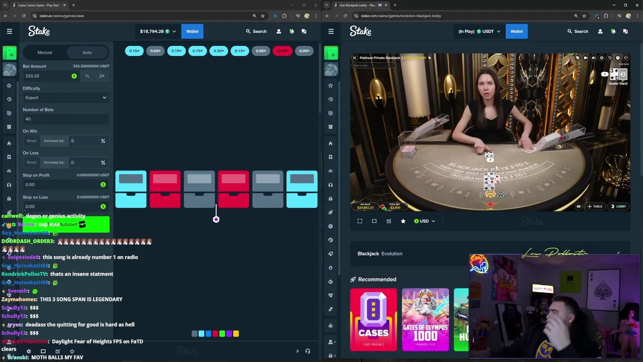Viewport: 643px width, 362px height.
Task: Select Increase by for On Win
Action: (x=54, y=141)
